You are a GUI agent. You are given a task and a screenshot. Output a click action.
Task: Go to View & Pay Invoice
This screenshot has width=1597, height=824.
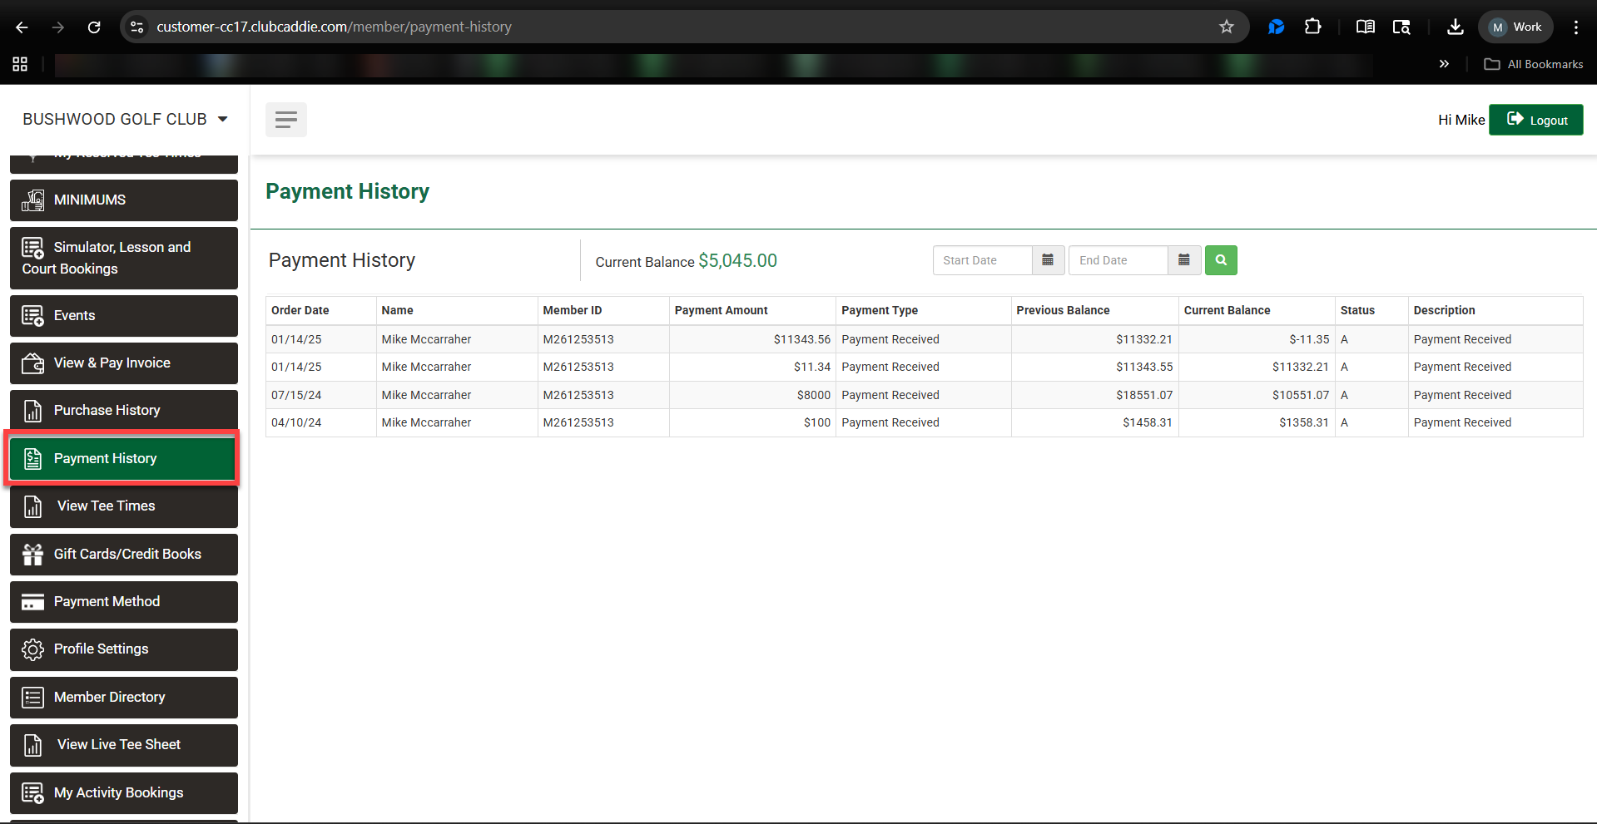(124, 363)
